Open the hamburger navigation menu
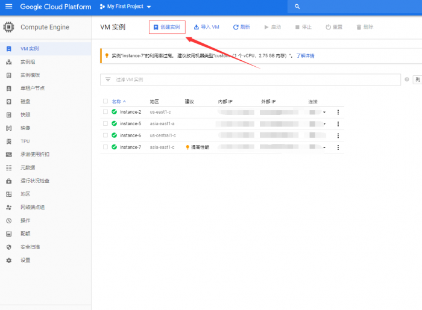The image size is (422, 310). pyautogui.click(x=8, y=7)
